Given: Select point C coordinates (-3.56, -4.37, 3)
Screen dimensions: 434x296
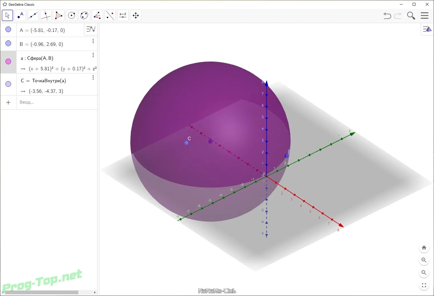Looking at the screenshot, I should 46,91.
